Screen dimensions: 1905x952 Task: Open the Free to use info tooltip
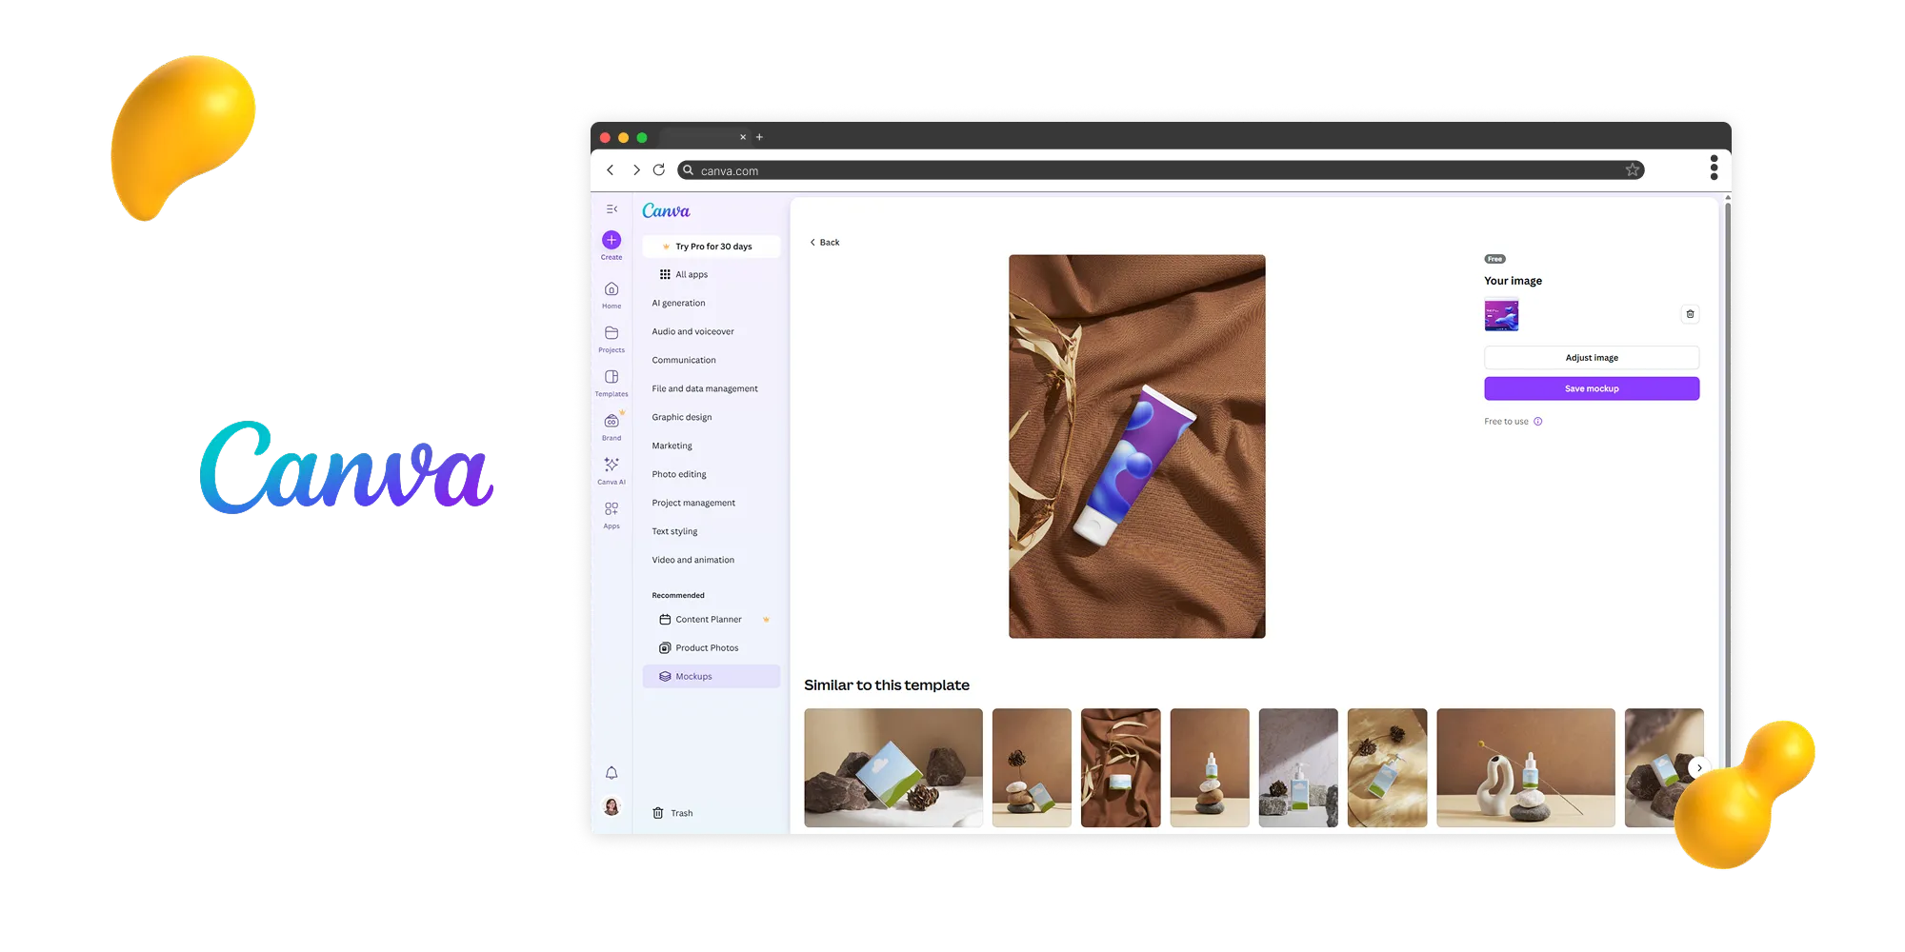[x=1539, y=421]
